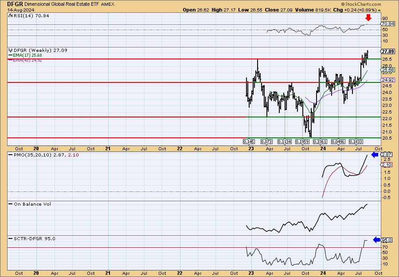Click the Low 26.55 value
This screenshot has height=277, width=399.
pyautogui.click(x=250, y=10)
